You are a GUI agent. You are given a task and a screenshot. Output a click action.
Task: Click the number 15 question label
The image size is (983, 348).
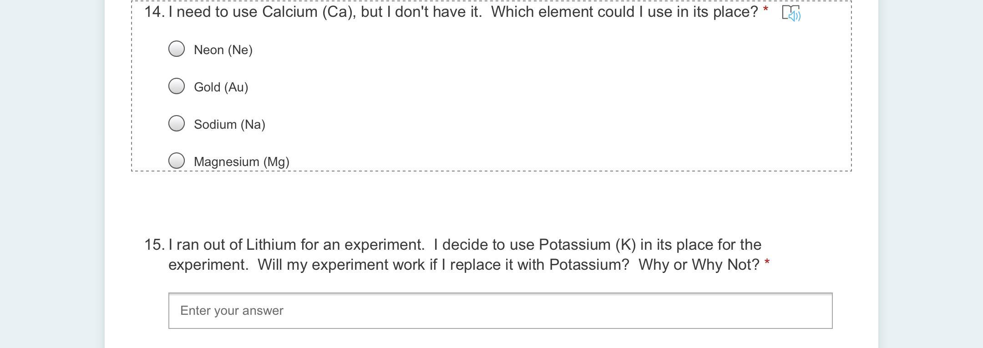(x=154, y=245)
